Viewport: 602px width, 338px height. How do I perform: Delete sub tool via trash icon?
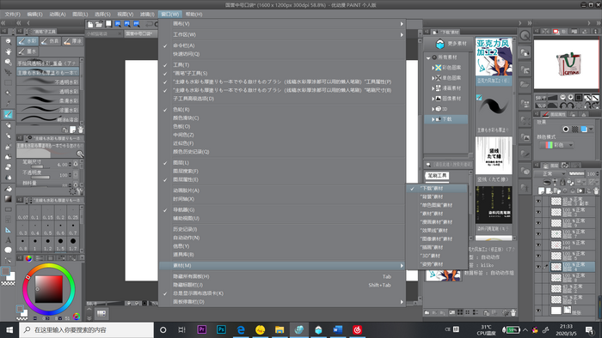(x=81, y=130)
